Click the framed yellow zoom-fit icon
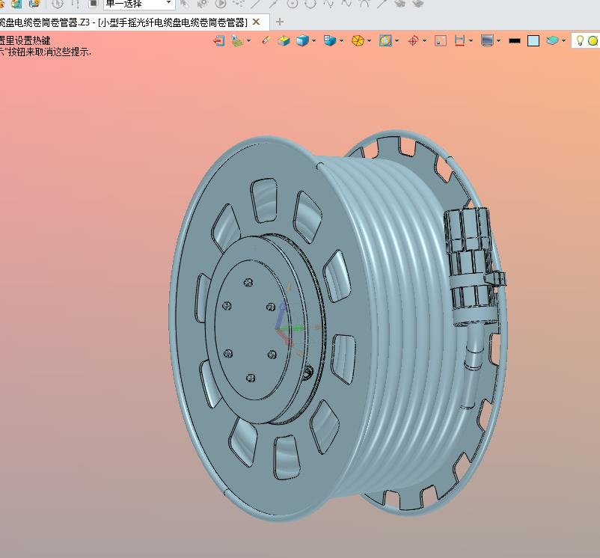 [385, 40]
